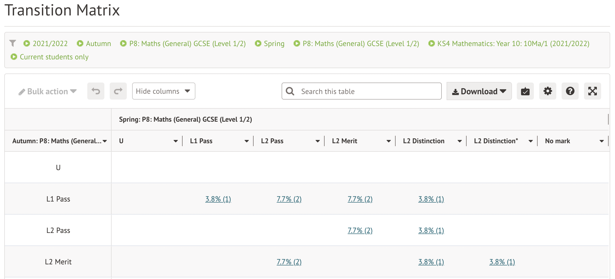Open 3.8% (1) link in L1 Pass row, L1 Pass column

pos(218,199)
